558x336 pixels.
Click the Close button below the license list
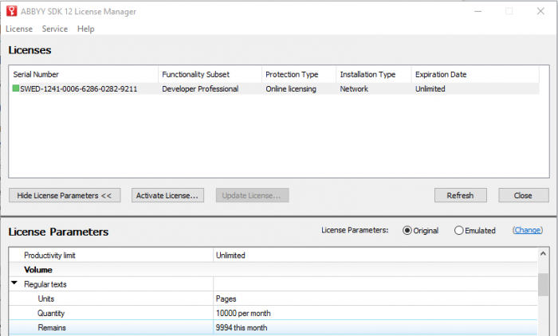524,195
